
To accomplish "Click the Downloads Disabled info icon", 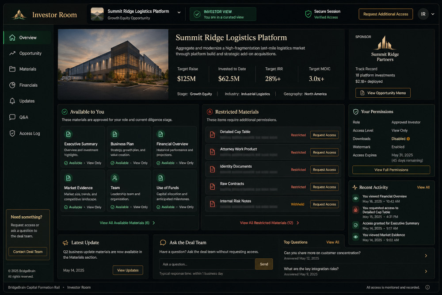I will tap(408, 139).
